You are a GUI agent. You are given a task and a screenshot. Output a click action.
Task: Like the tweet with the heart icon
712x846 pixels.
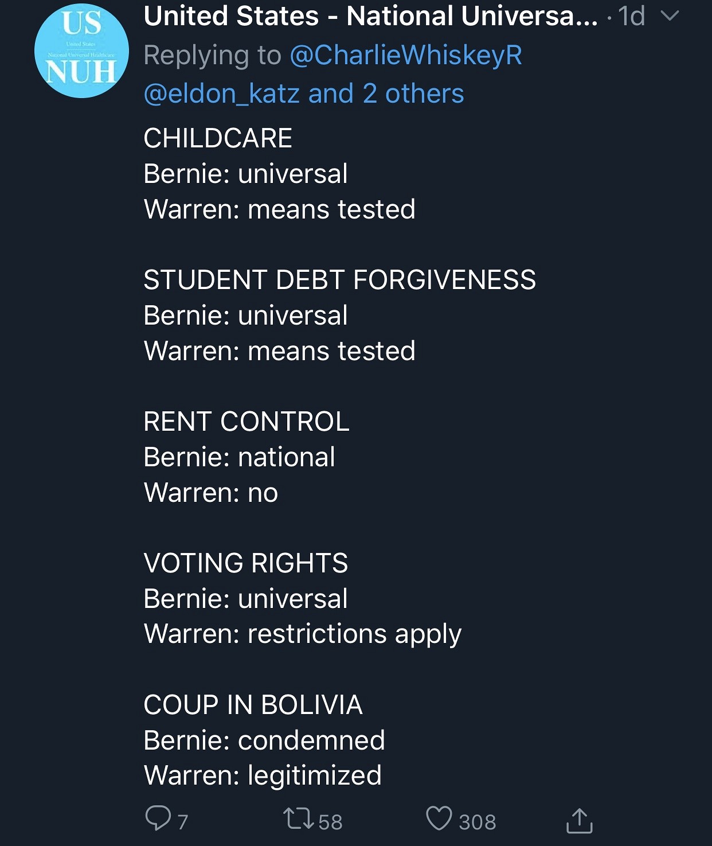(x=439, y=818)
